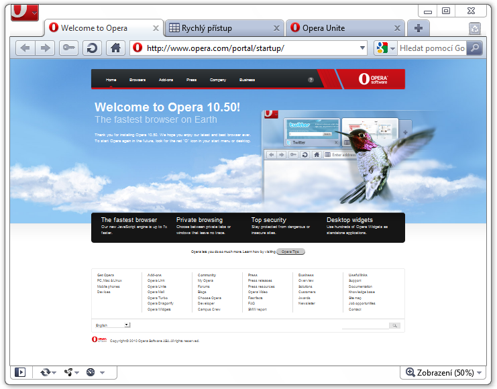Click the Opera icon in address field

[x=137, y=48]
